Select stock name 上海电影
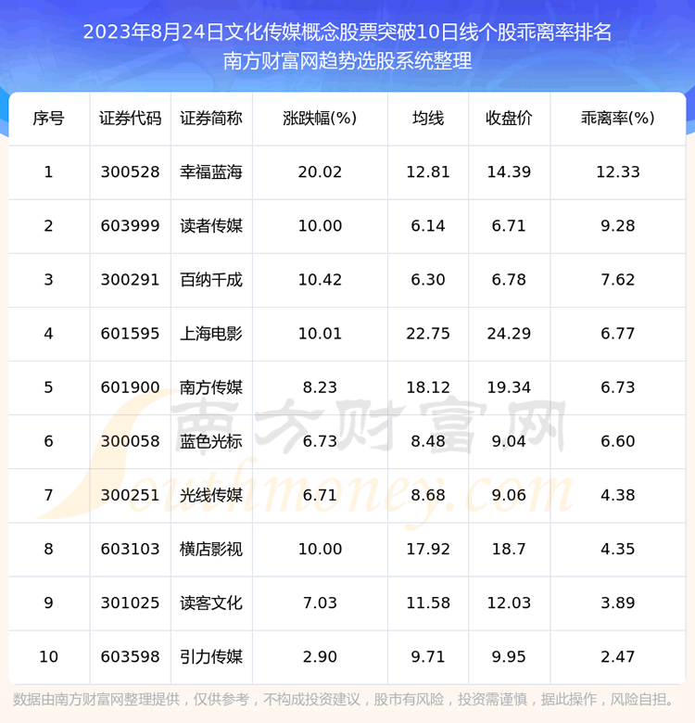Viewport: 695px width, 723px height. 211,334
